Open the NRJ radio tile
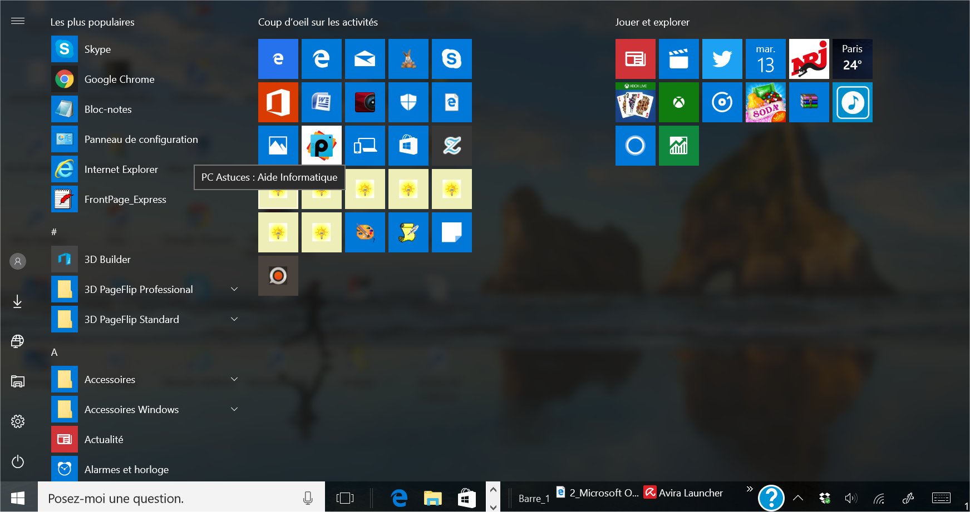Screen dimensions: 970x512 (x=809, y=59)
